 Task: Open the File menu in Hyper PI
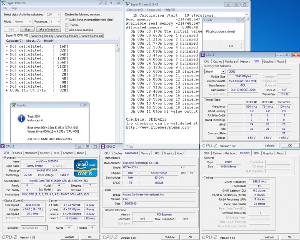tap(5, 8)
